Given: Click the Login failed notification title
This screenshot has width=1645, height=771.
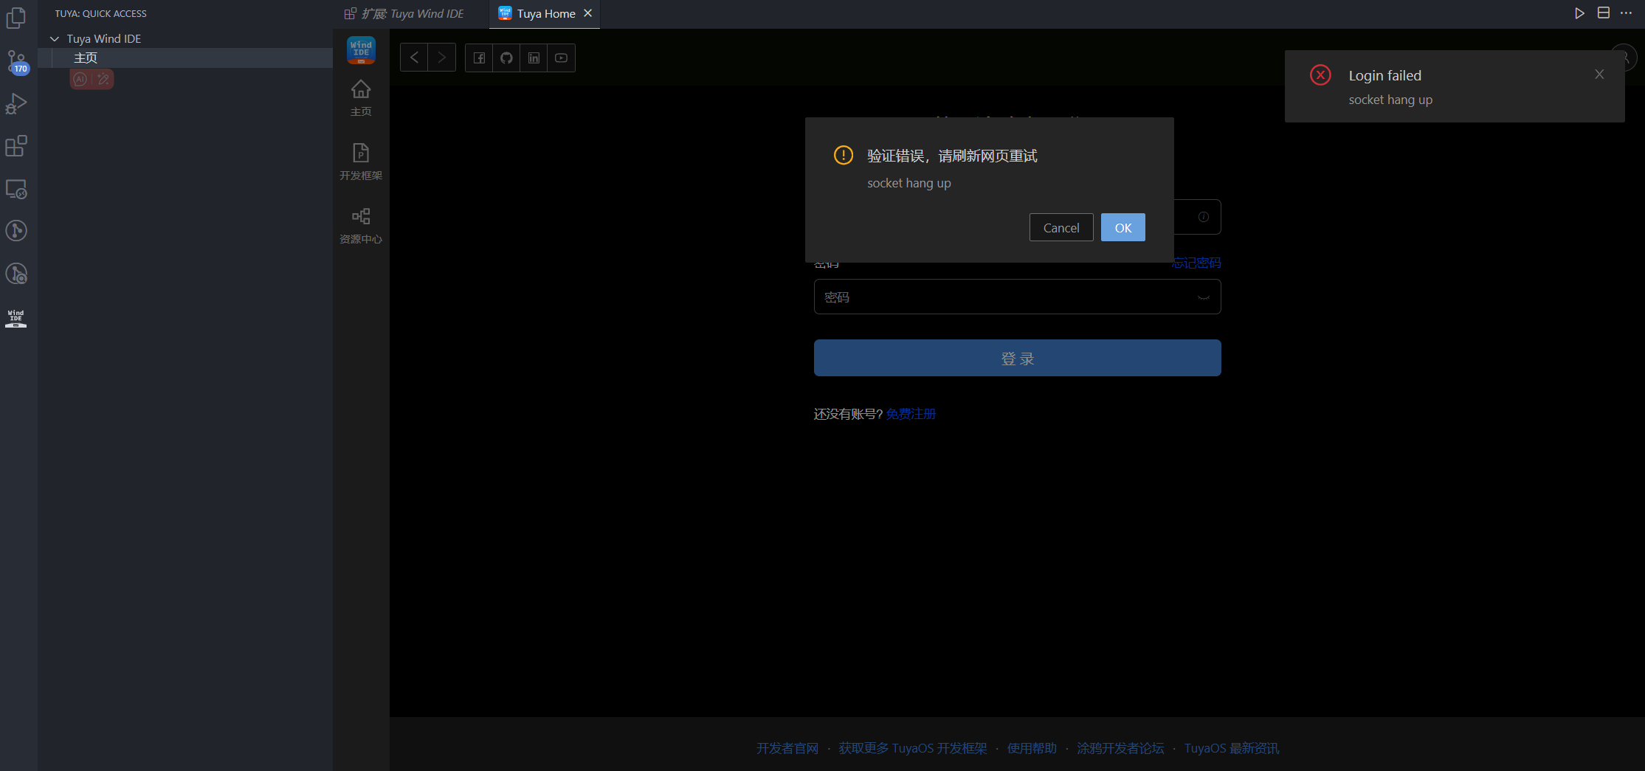Looking at the screenshot, I should point(1384,75).
